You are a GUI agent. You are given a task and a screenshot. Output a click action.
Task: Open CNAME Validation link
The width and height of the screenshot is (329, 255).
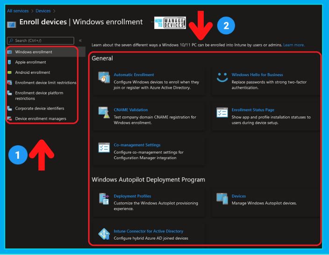131,110
